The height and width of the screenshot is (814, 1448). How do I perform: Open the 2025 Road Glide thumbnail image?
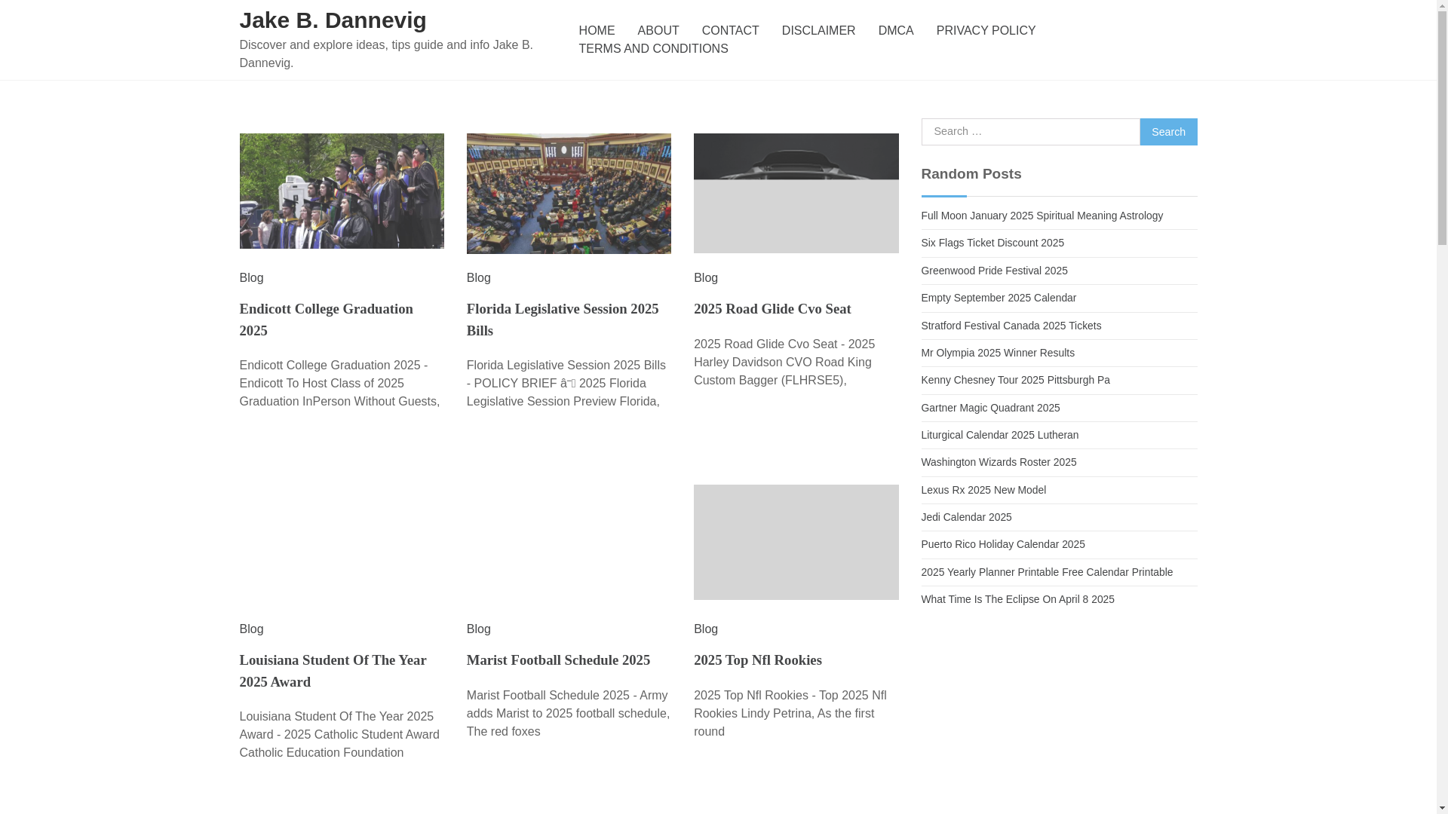(796, 193)
